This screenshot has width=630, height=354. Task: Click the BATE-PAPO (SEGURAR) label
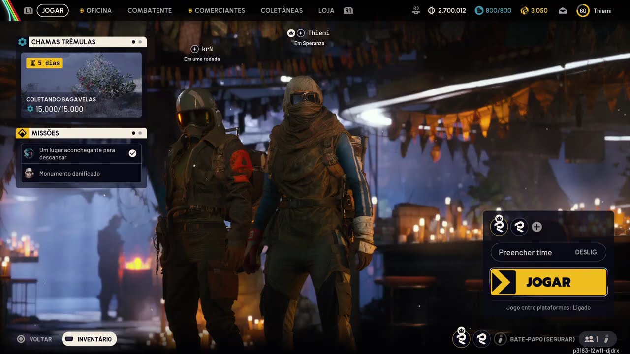[542, 339]
